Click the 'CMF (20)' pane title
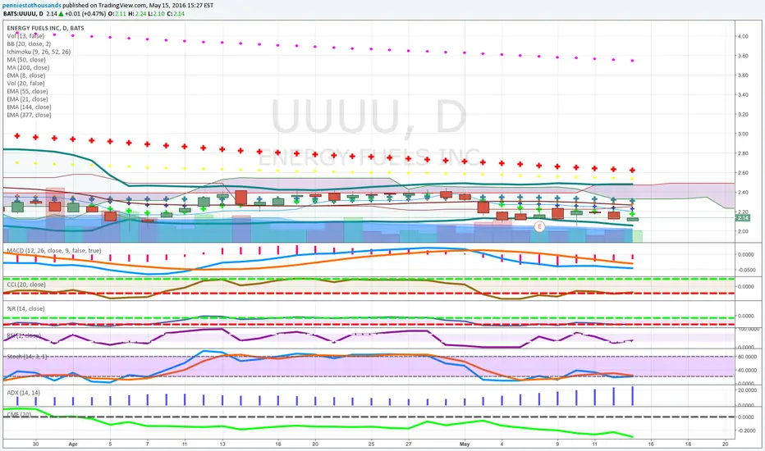This screenshot has width=765, height=451. tap(19, 414)
